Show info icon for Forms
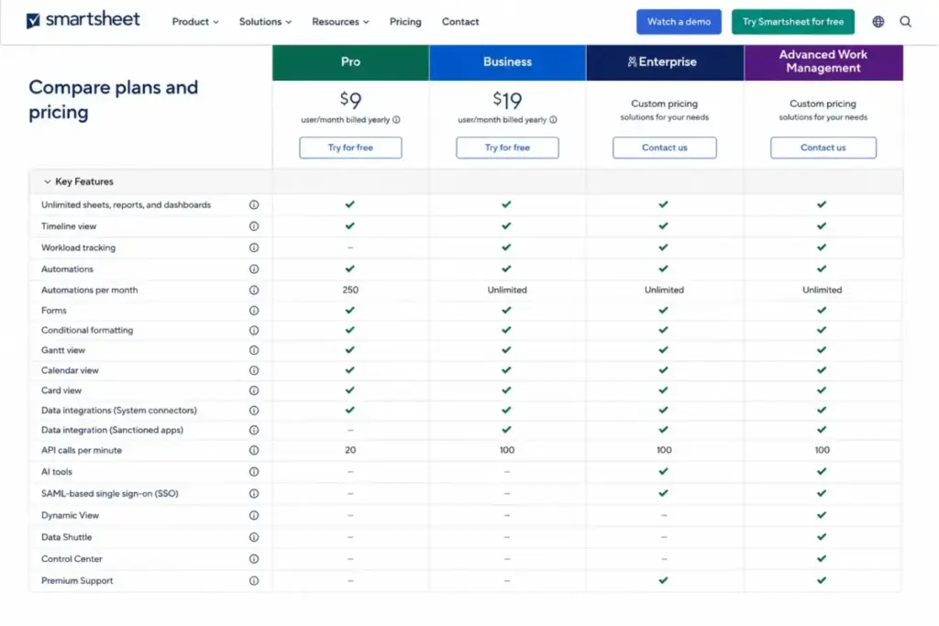 coord(254,311)
